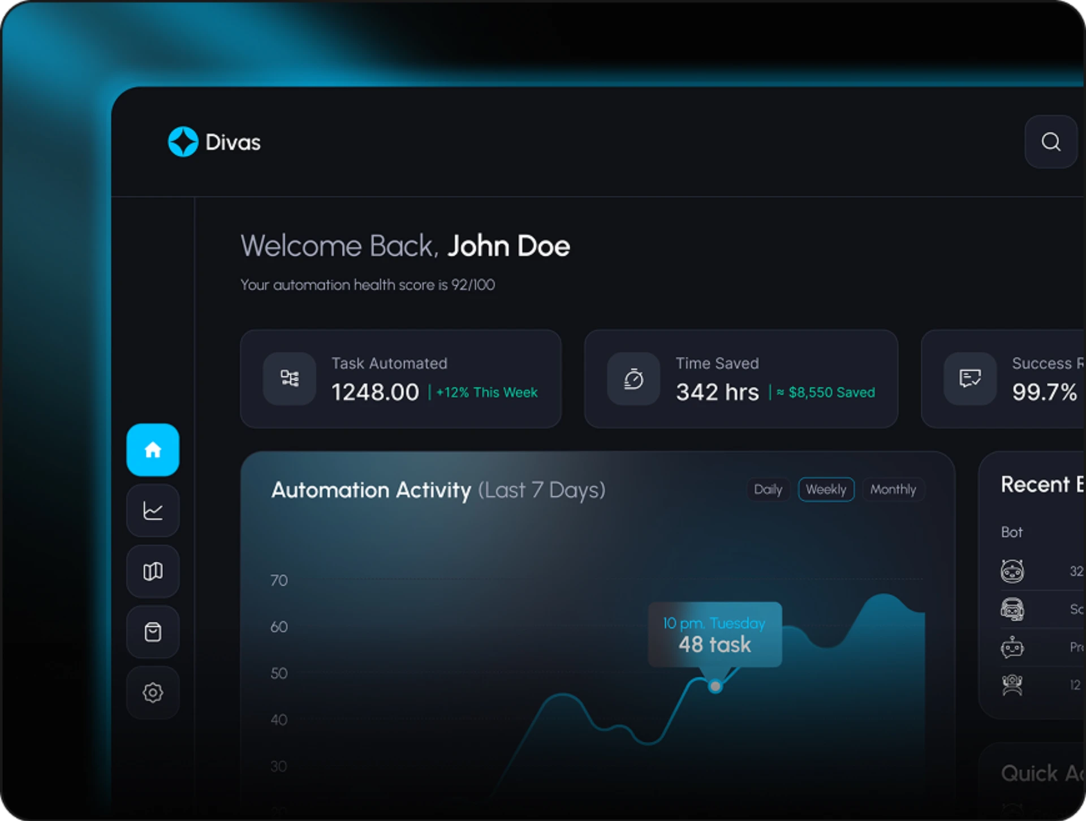Open Settings via the gear icon

[152, 693]
